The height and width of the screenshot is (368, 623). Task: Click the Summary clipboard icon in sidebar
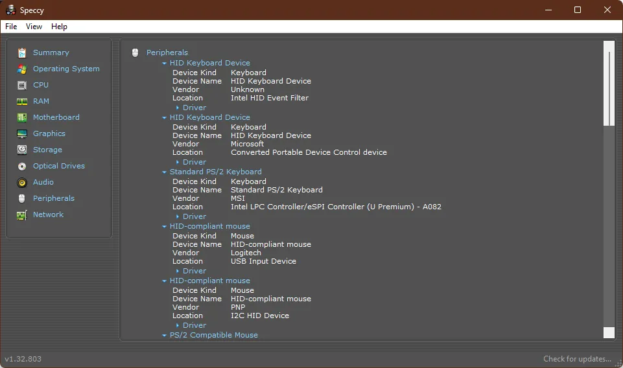tap(22, 52)
